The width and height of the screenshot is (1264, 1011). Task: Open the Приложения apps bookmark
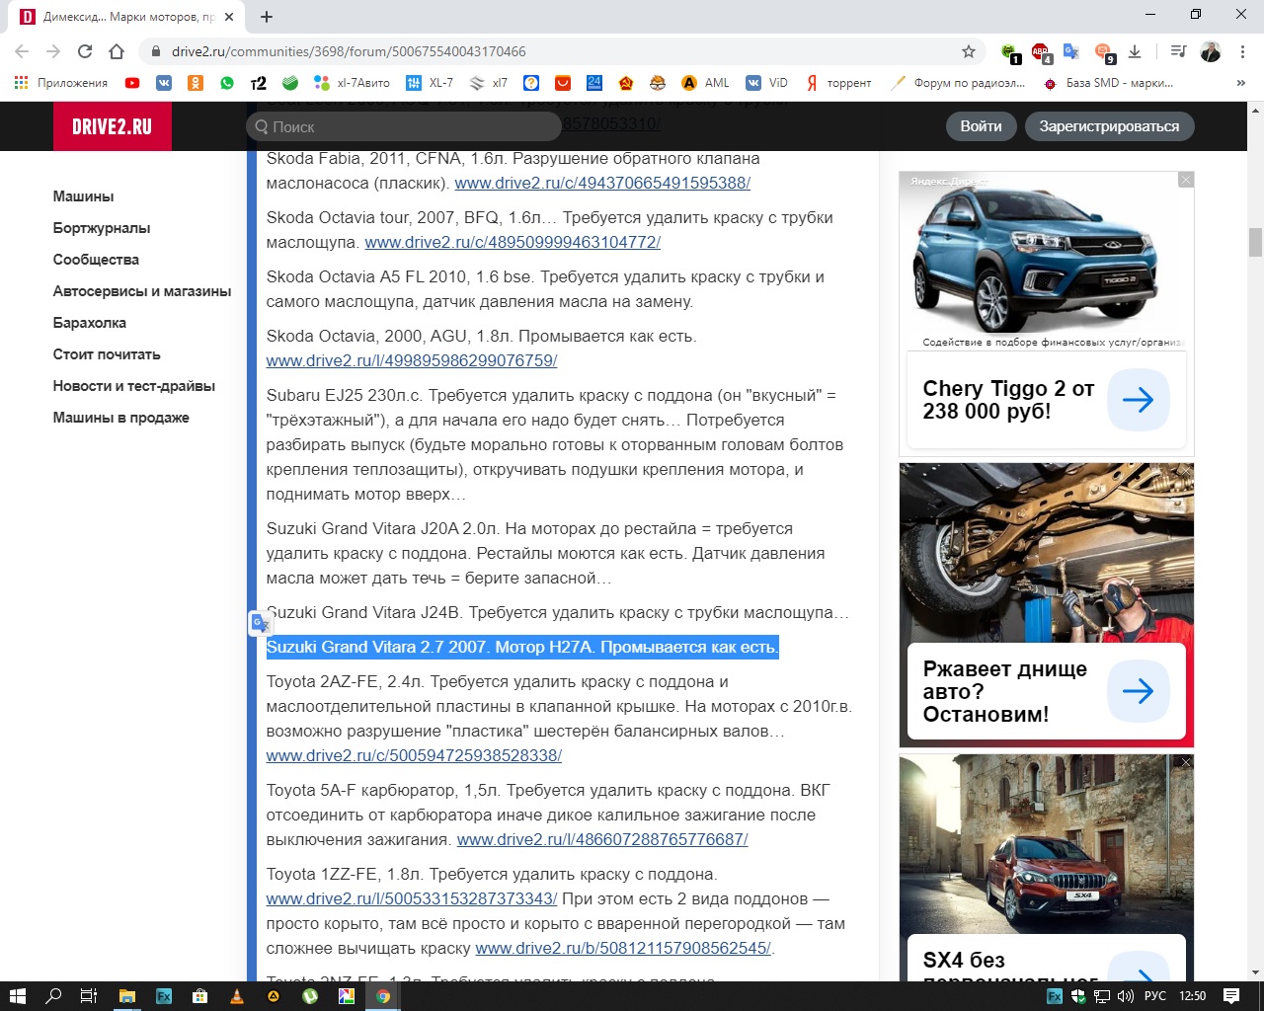(61, 83)
